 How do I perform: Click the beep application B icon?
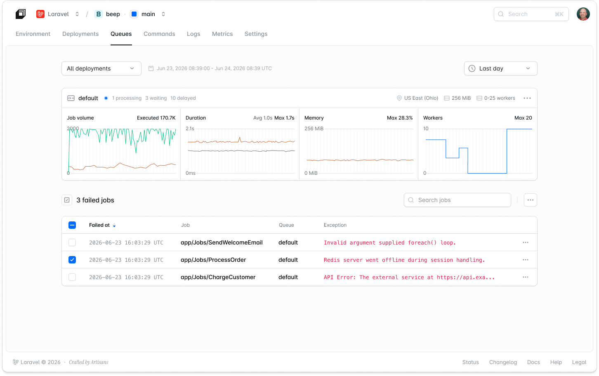98,14
